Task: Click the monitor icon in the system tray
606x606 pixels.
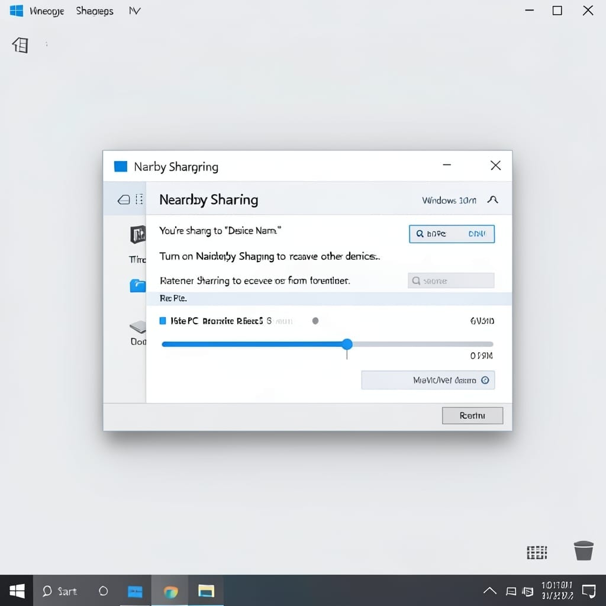Action: pyautogui.click(x=511, y=591)
